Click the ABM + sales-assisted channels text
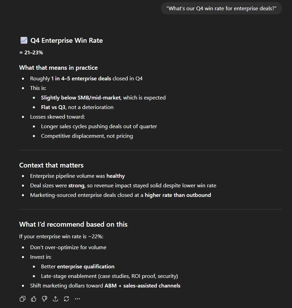The image size is (292, 308). coord(142,285)
